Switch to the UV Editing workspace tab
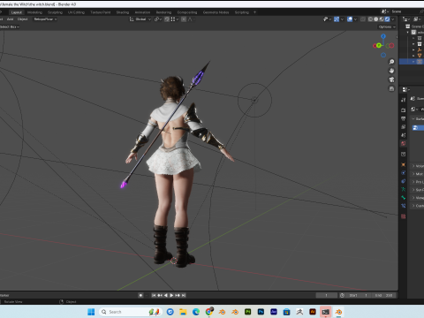Viewport: 424px width, 318px height. (76, 12)
